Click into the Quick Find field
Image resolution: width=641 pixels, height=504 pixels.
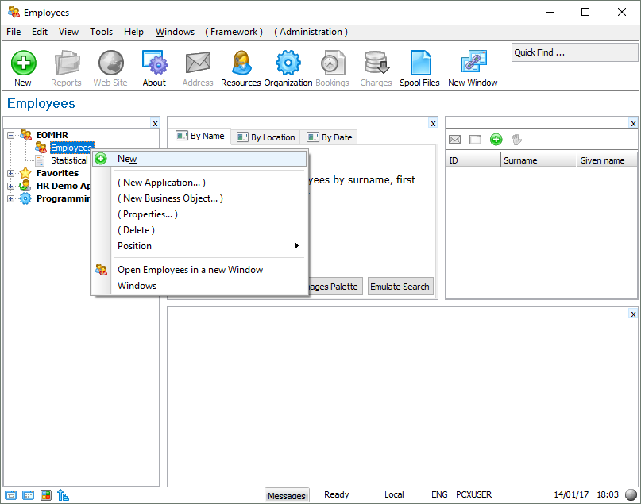click(x=573, y=53)
